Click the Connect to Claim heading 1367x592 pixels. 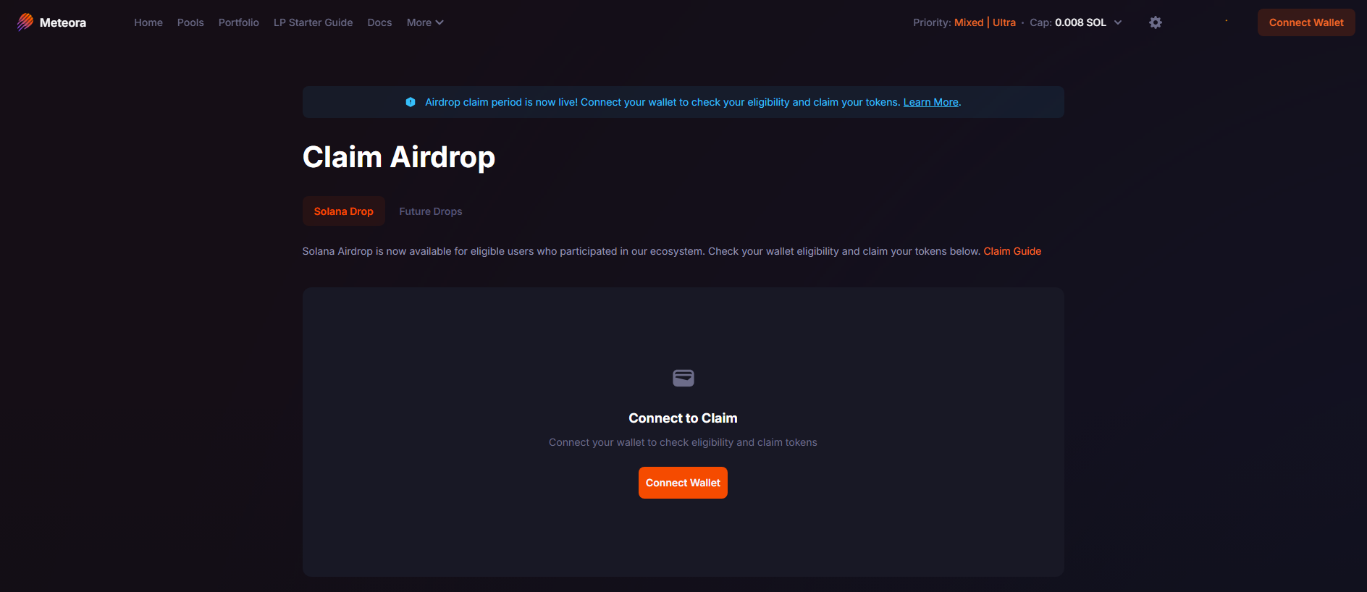tap(683, 418)
